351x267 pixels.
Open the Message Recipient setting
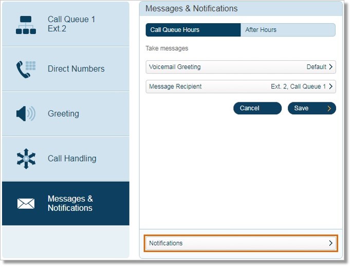(241, 86)
